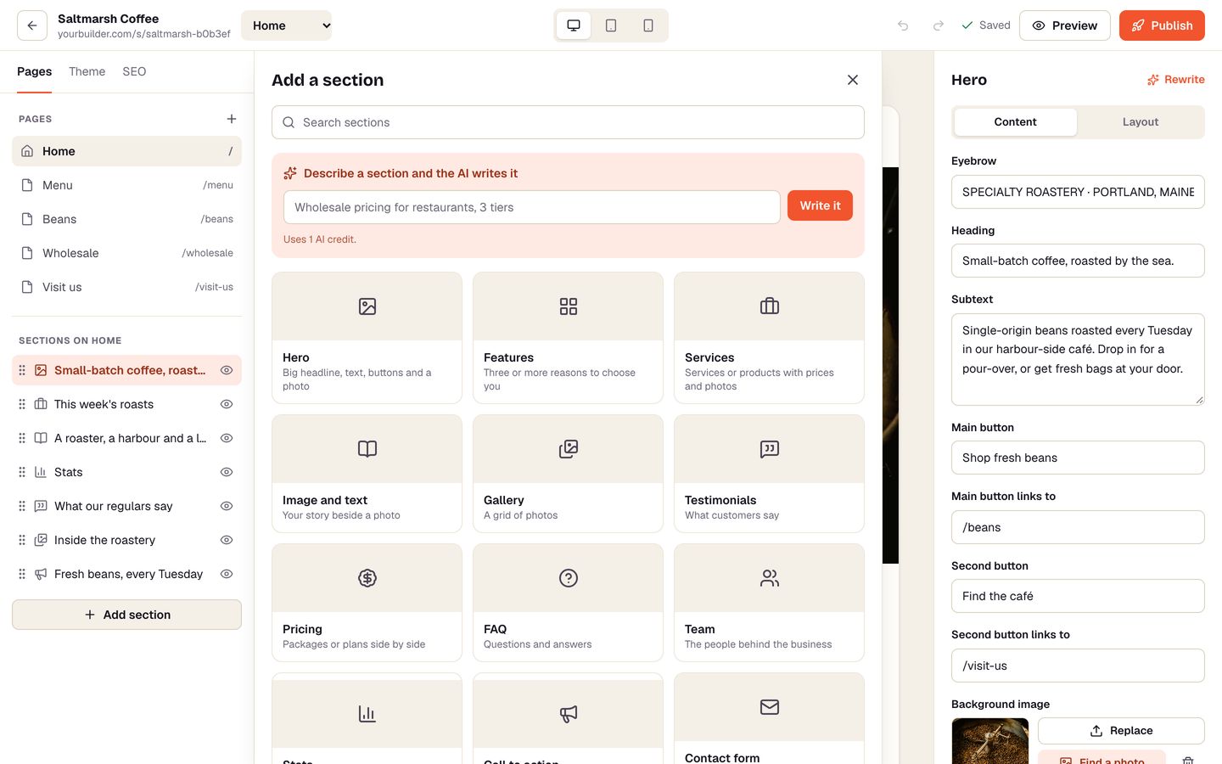Screen dimensions: 1222x764
Task: Edit the Subtext textarea
Action: (1078, 359)
